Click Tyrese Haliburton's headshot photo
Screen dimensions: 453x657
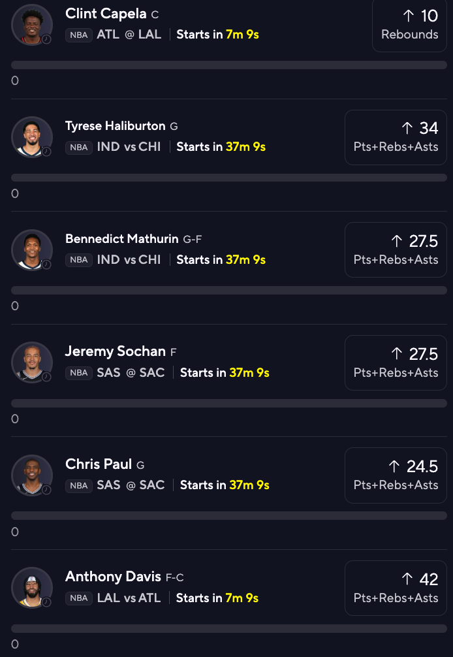point(32,137)
